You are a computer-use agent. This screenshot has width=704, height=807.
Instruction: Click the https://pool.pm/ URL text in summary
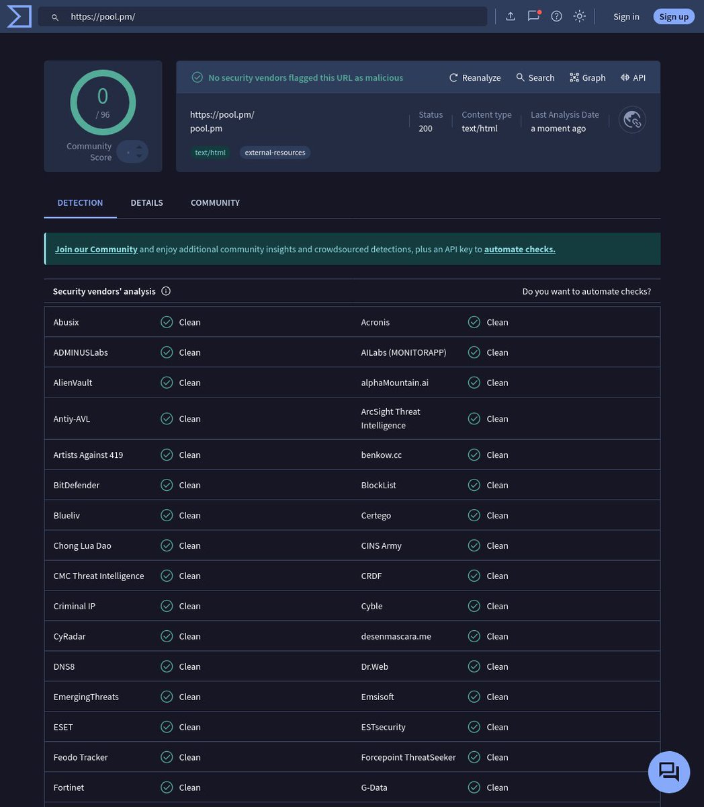click(222, 114)
